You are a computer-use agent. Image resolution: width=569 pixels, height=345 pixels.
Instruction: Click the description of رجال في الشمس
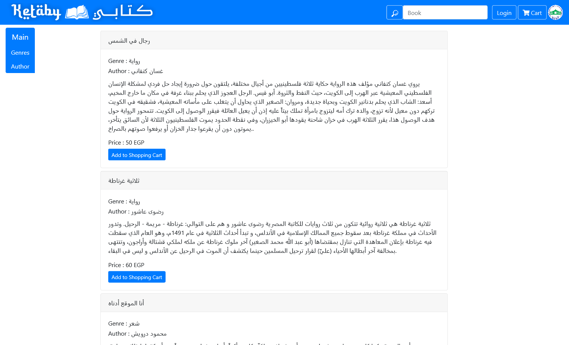[x=272, y=106]
